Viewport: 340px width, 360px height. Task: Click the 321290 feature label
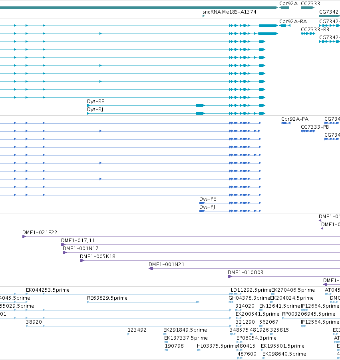245,322
